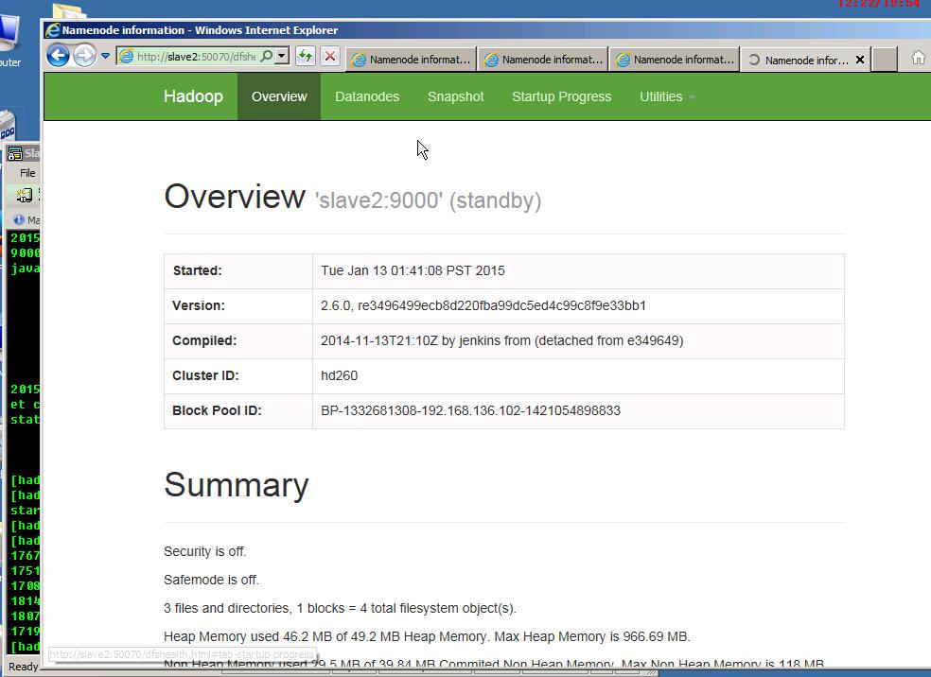The image size is (931, 677).
Task: Click the terminal window title icon behind
Action: pyautogui.click(x=14, y=154)
